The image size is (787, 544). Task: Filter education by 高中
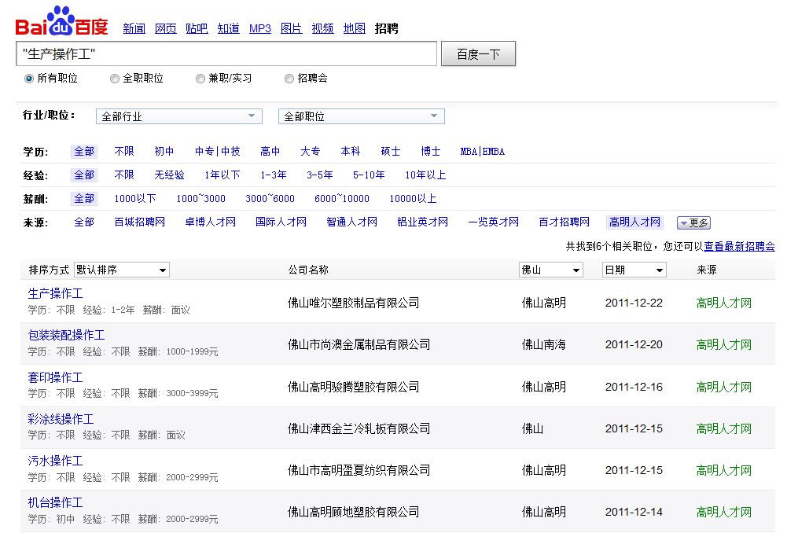(x=270, y=152)
